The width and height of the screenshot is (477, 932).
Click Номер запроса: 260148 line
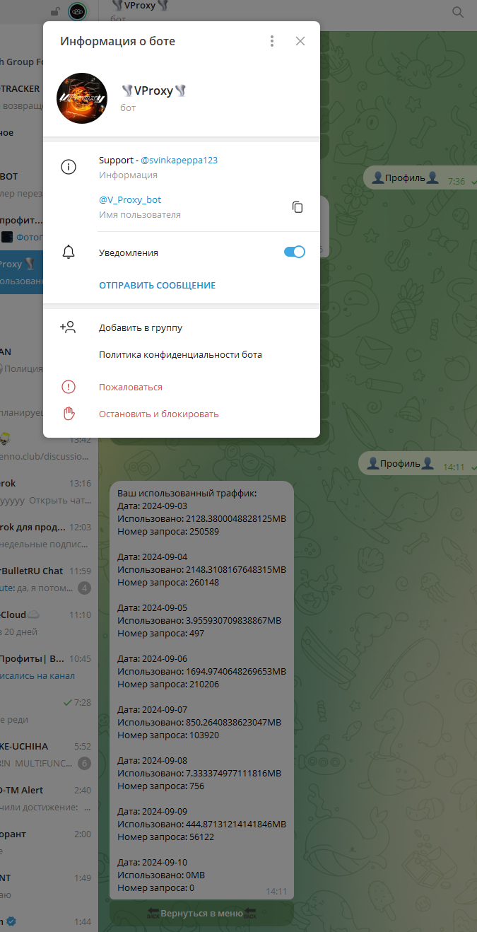point(167,582)
